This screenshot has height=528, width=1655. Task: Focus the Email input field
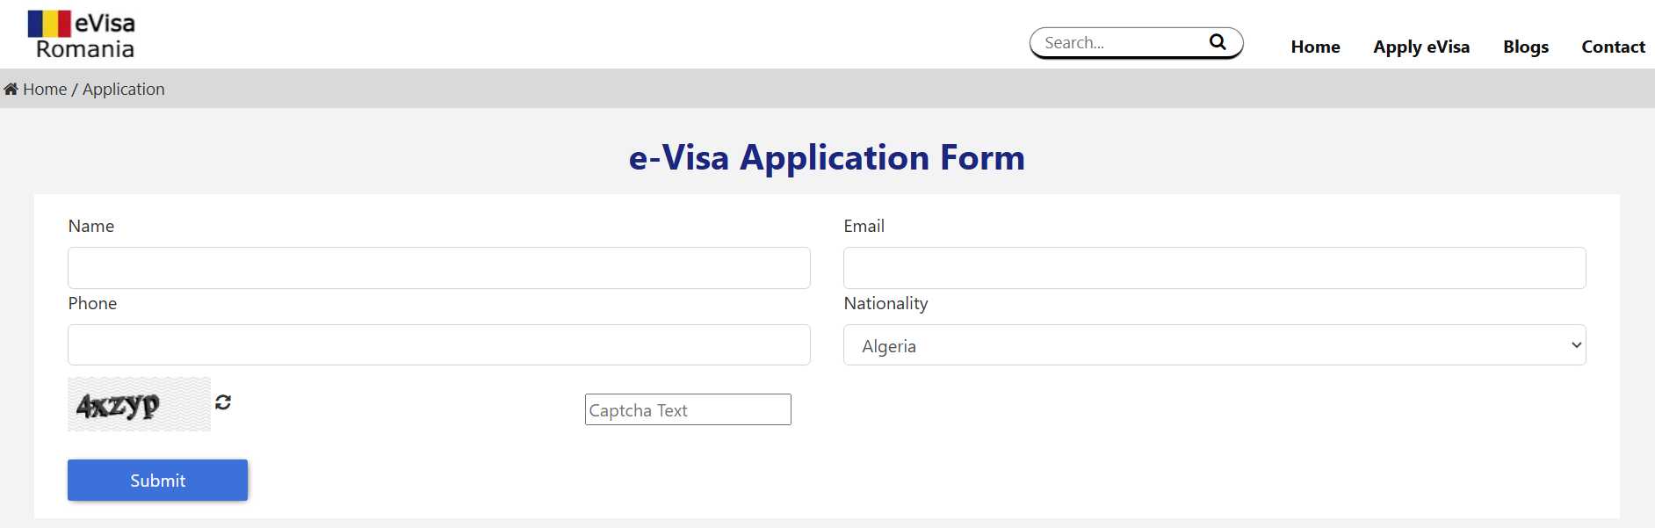coord(1214,267)
